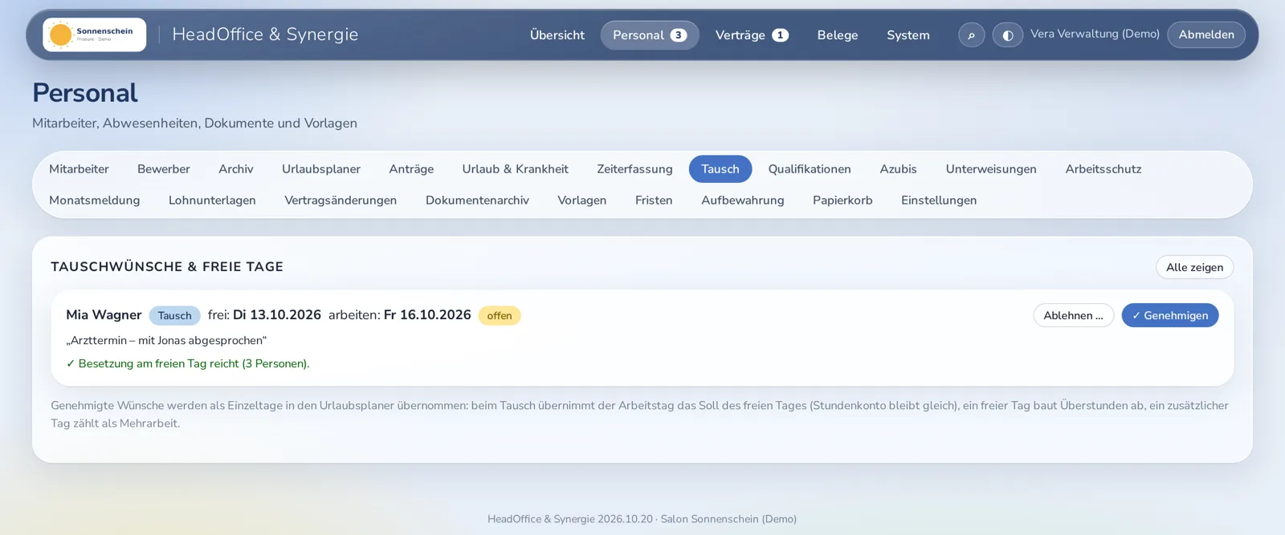Open the Dokumentenarchiv tab
Image resolution: width=1285 pixels, height=535 pixels.
tap(477, 201)
